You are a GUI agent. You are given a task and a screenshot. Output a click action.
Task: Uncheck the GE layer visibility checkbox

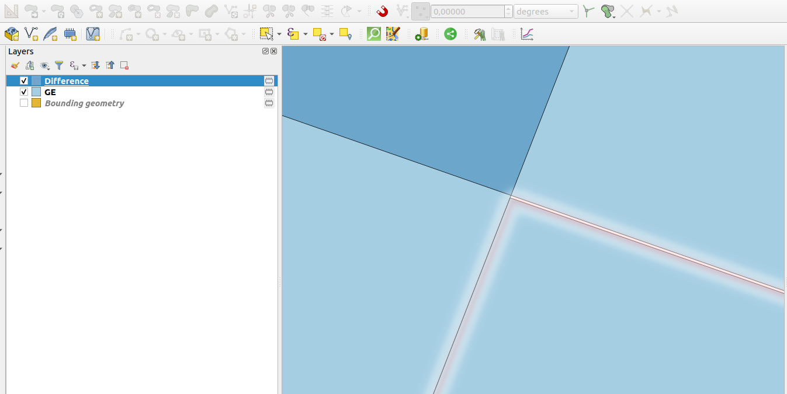[24, 92]
